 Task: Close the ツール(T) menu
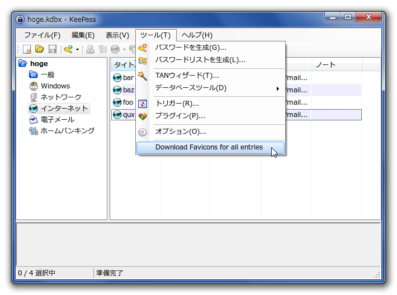[155, 35]
